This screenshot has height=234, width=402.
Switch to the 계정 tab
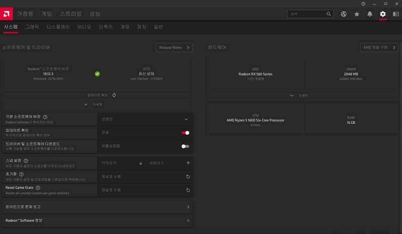pos(125,27)
